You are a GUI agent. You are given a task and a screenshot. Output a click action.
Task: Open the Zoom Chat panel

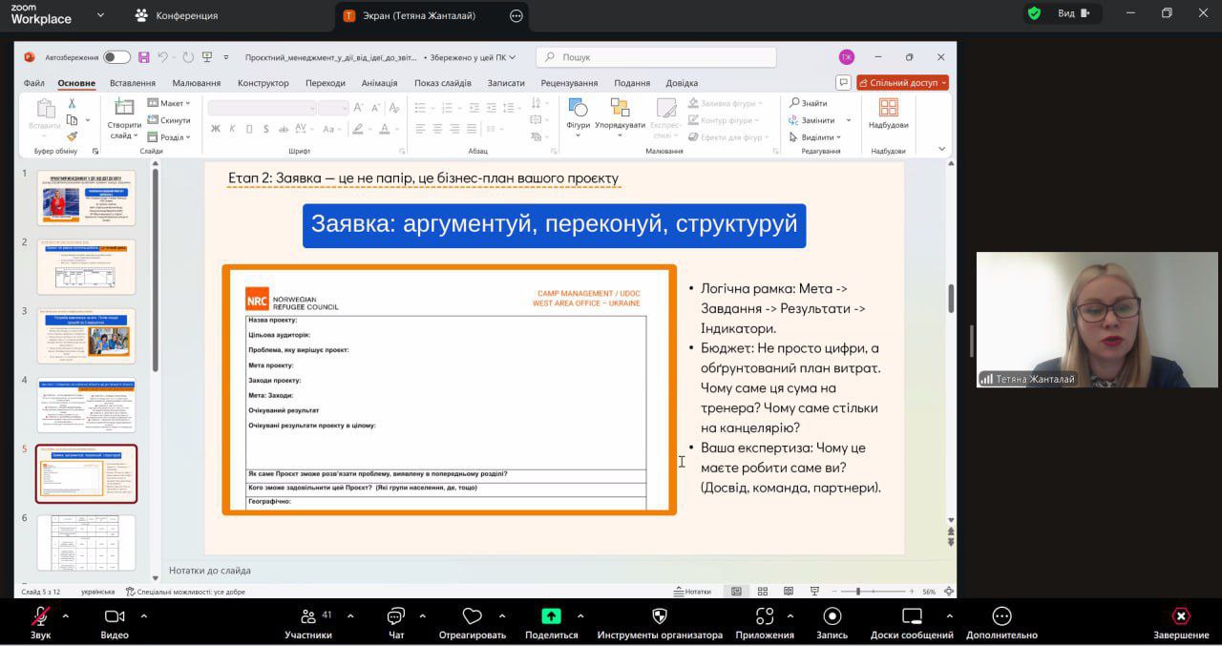395,616
